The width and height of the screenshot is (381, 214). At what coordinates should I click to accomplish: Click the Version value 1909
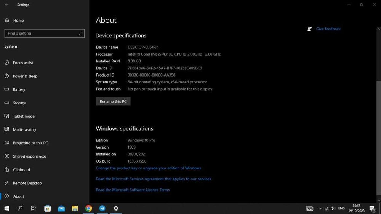click(131, 147)
